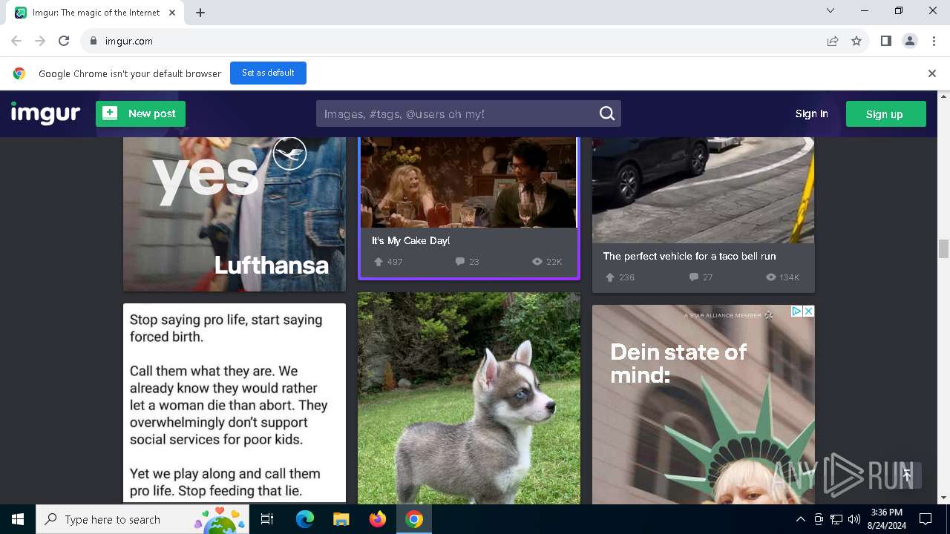This screenshot has height=534, width=950.
Task: Open the network icon in tray
Action: tap(836, 519)
